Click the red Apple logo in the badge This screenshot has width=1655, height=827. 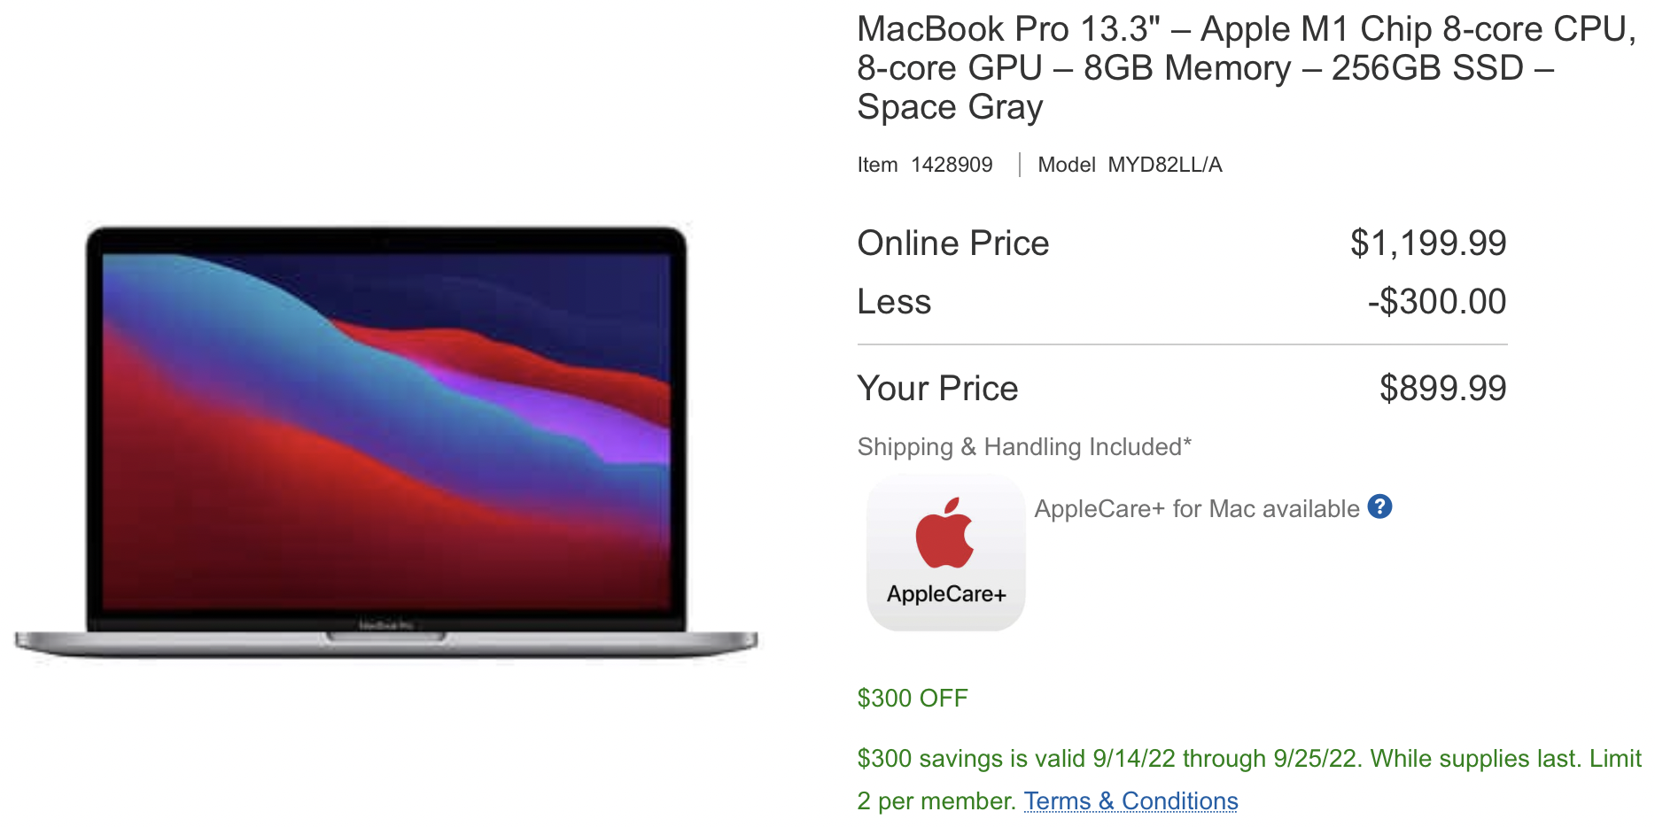click(944, 533)
